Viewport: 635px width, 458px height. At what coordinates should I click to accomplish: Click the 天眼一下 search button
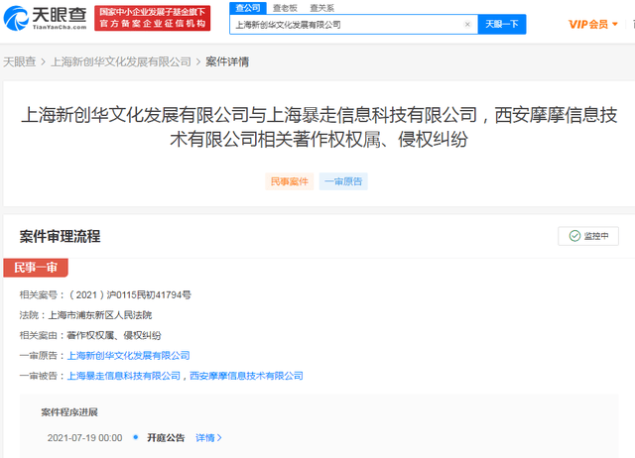(x=502, y=24)
